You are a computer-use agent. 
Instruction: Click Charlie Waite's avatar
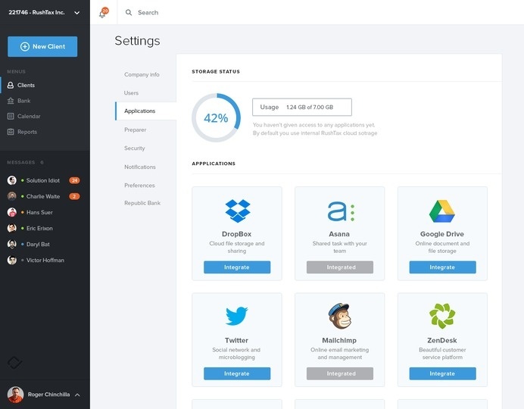(x=12, y=196)
